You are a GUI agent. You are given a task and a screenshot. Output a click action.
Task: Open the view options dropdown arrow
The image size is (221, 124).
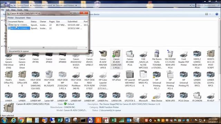[210, 14]
